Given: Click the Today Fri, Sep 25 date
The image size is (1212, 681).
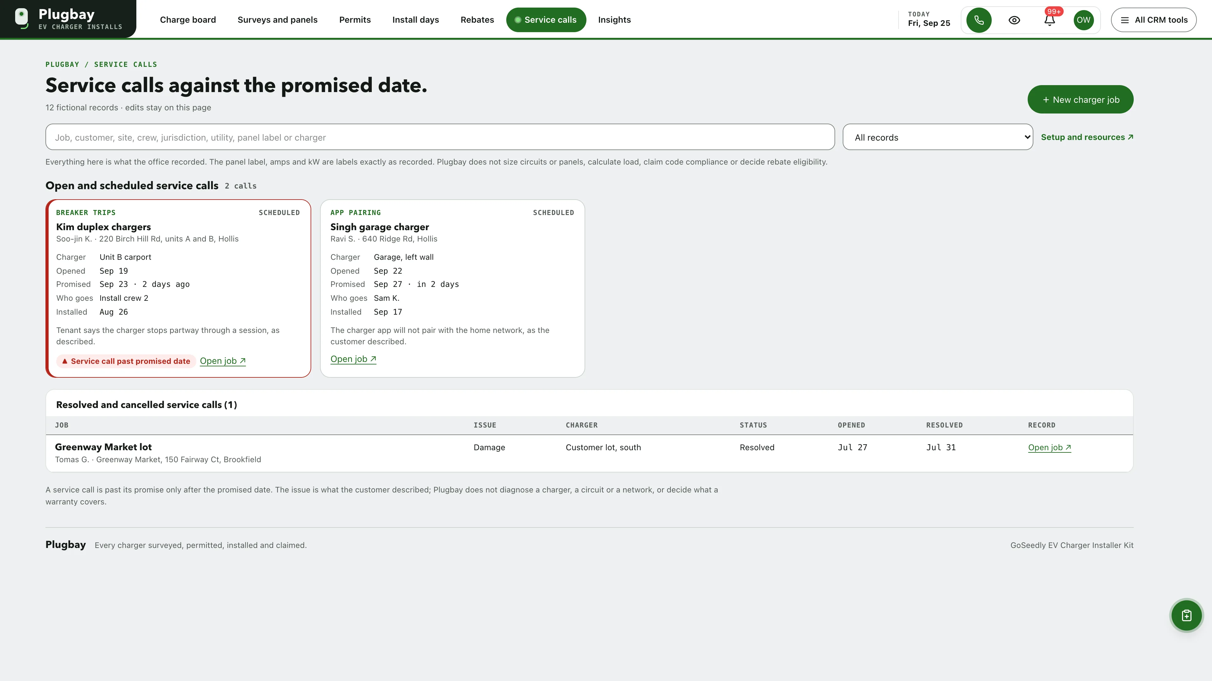Looking at the screenshot, I should coord(929,19).
